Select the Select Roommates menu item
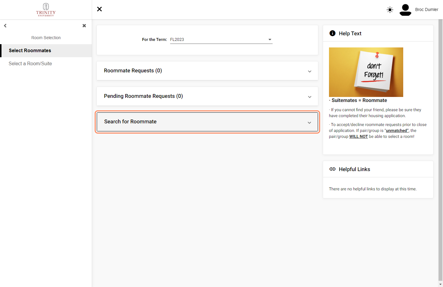Screen dimensions: 443x287 [46, 51]
